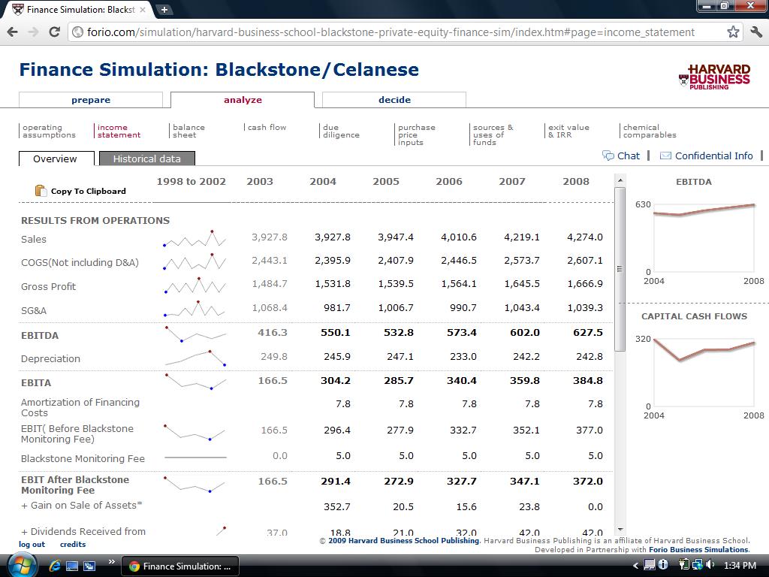Click 2009 Harvard Business School Publishing link
Image resolution: width=769 pixels, height=577 pixels.
point(403,540)
